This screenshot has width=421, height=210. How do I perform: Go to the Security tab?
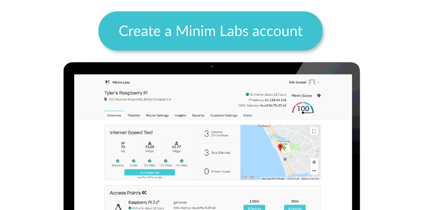click(x=198, y=115)
